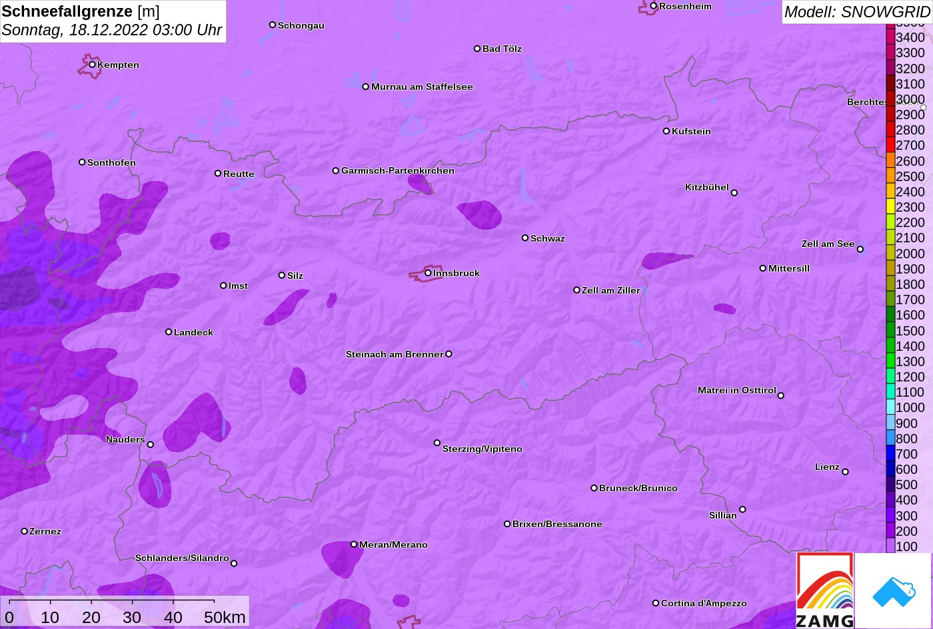Select the "Sonthofen" town label
Image resolution: width=933 pixels, height=629 pixels.
point(111,162)
